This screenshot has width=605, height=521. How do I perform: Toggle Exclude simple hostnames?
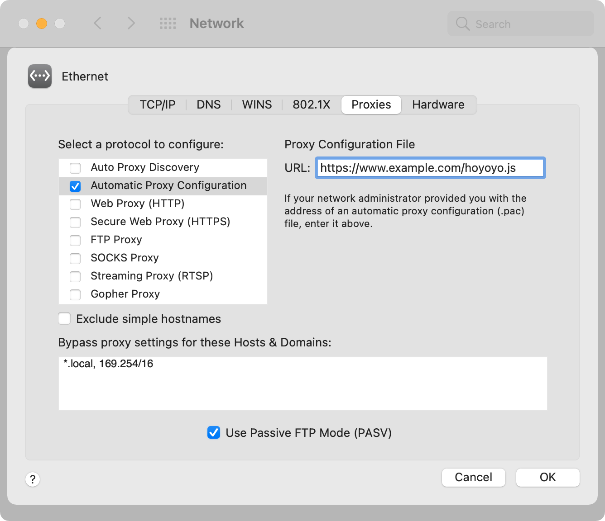[64, 319]
